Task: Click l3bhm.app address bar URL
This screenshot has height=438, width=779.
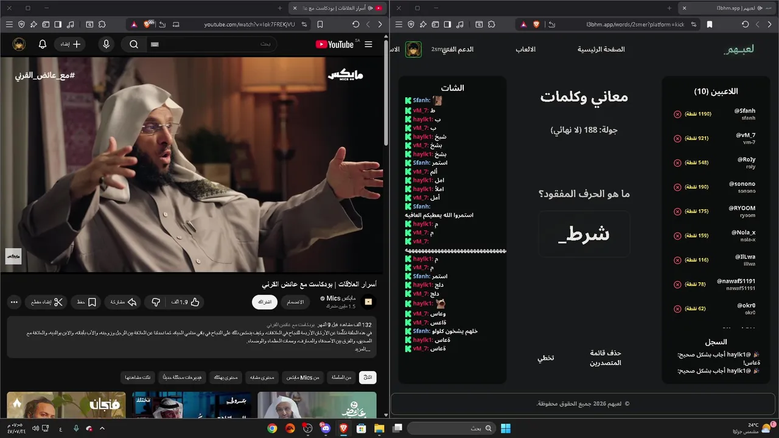Action: click(635, 24)
